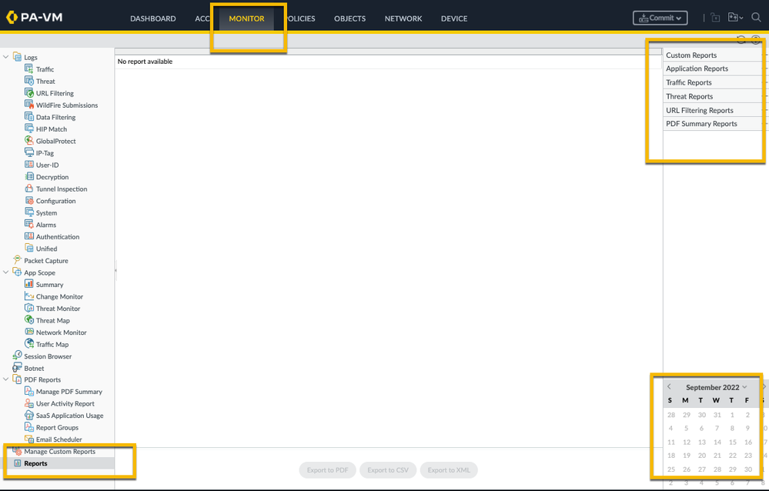Open the DEVICE tab
This screenshot has height=491, width=769.
[x=454, y=18]
